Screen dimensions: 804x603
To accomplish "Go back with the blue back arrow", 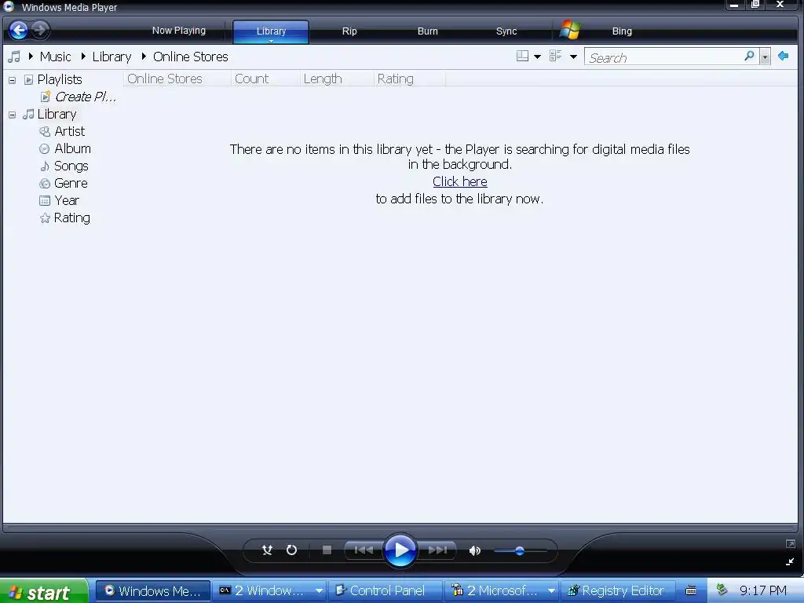I will point(19,31).
